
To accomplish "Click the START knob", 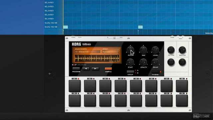I will click(130, 62).
